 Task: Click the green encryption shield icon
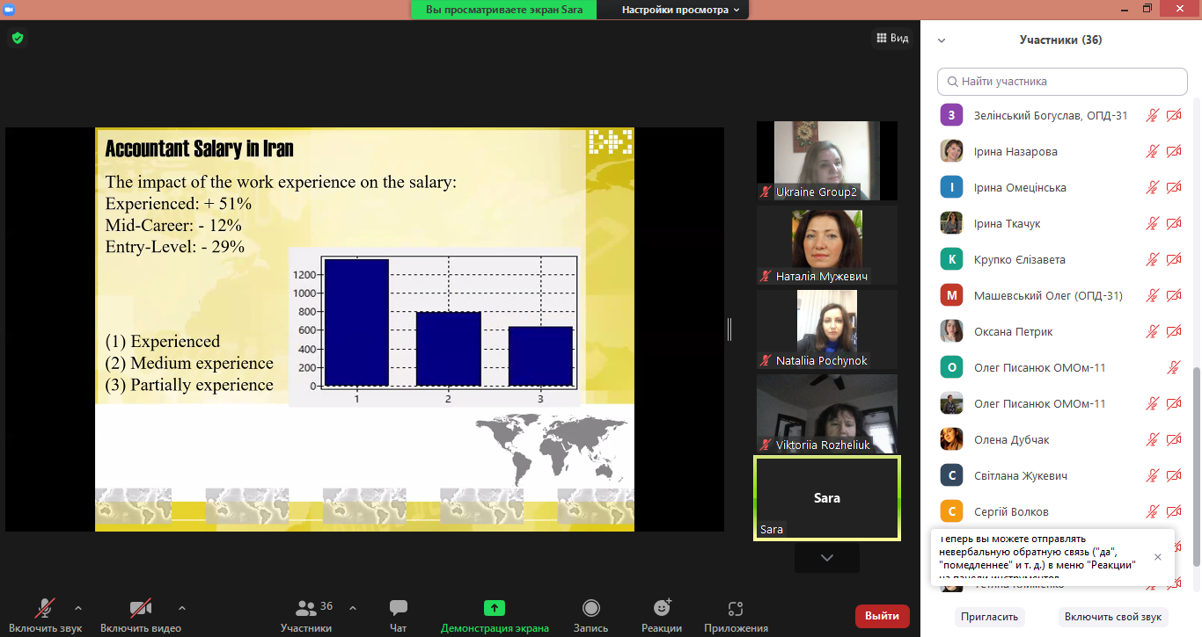[17, 38]
